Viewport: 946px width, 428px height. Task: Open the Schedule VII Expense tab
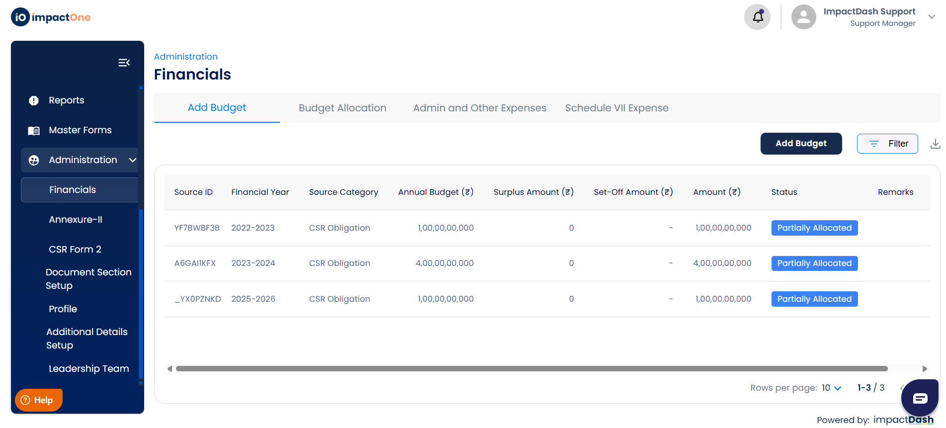tap(616, 108)
